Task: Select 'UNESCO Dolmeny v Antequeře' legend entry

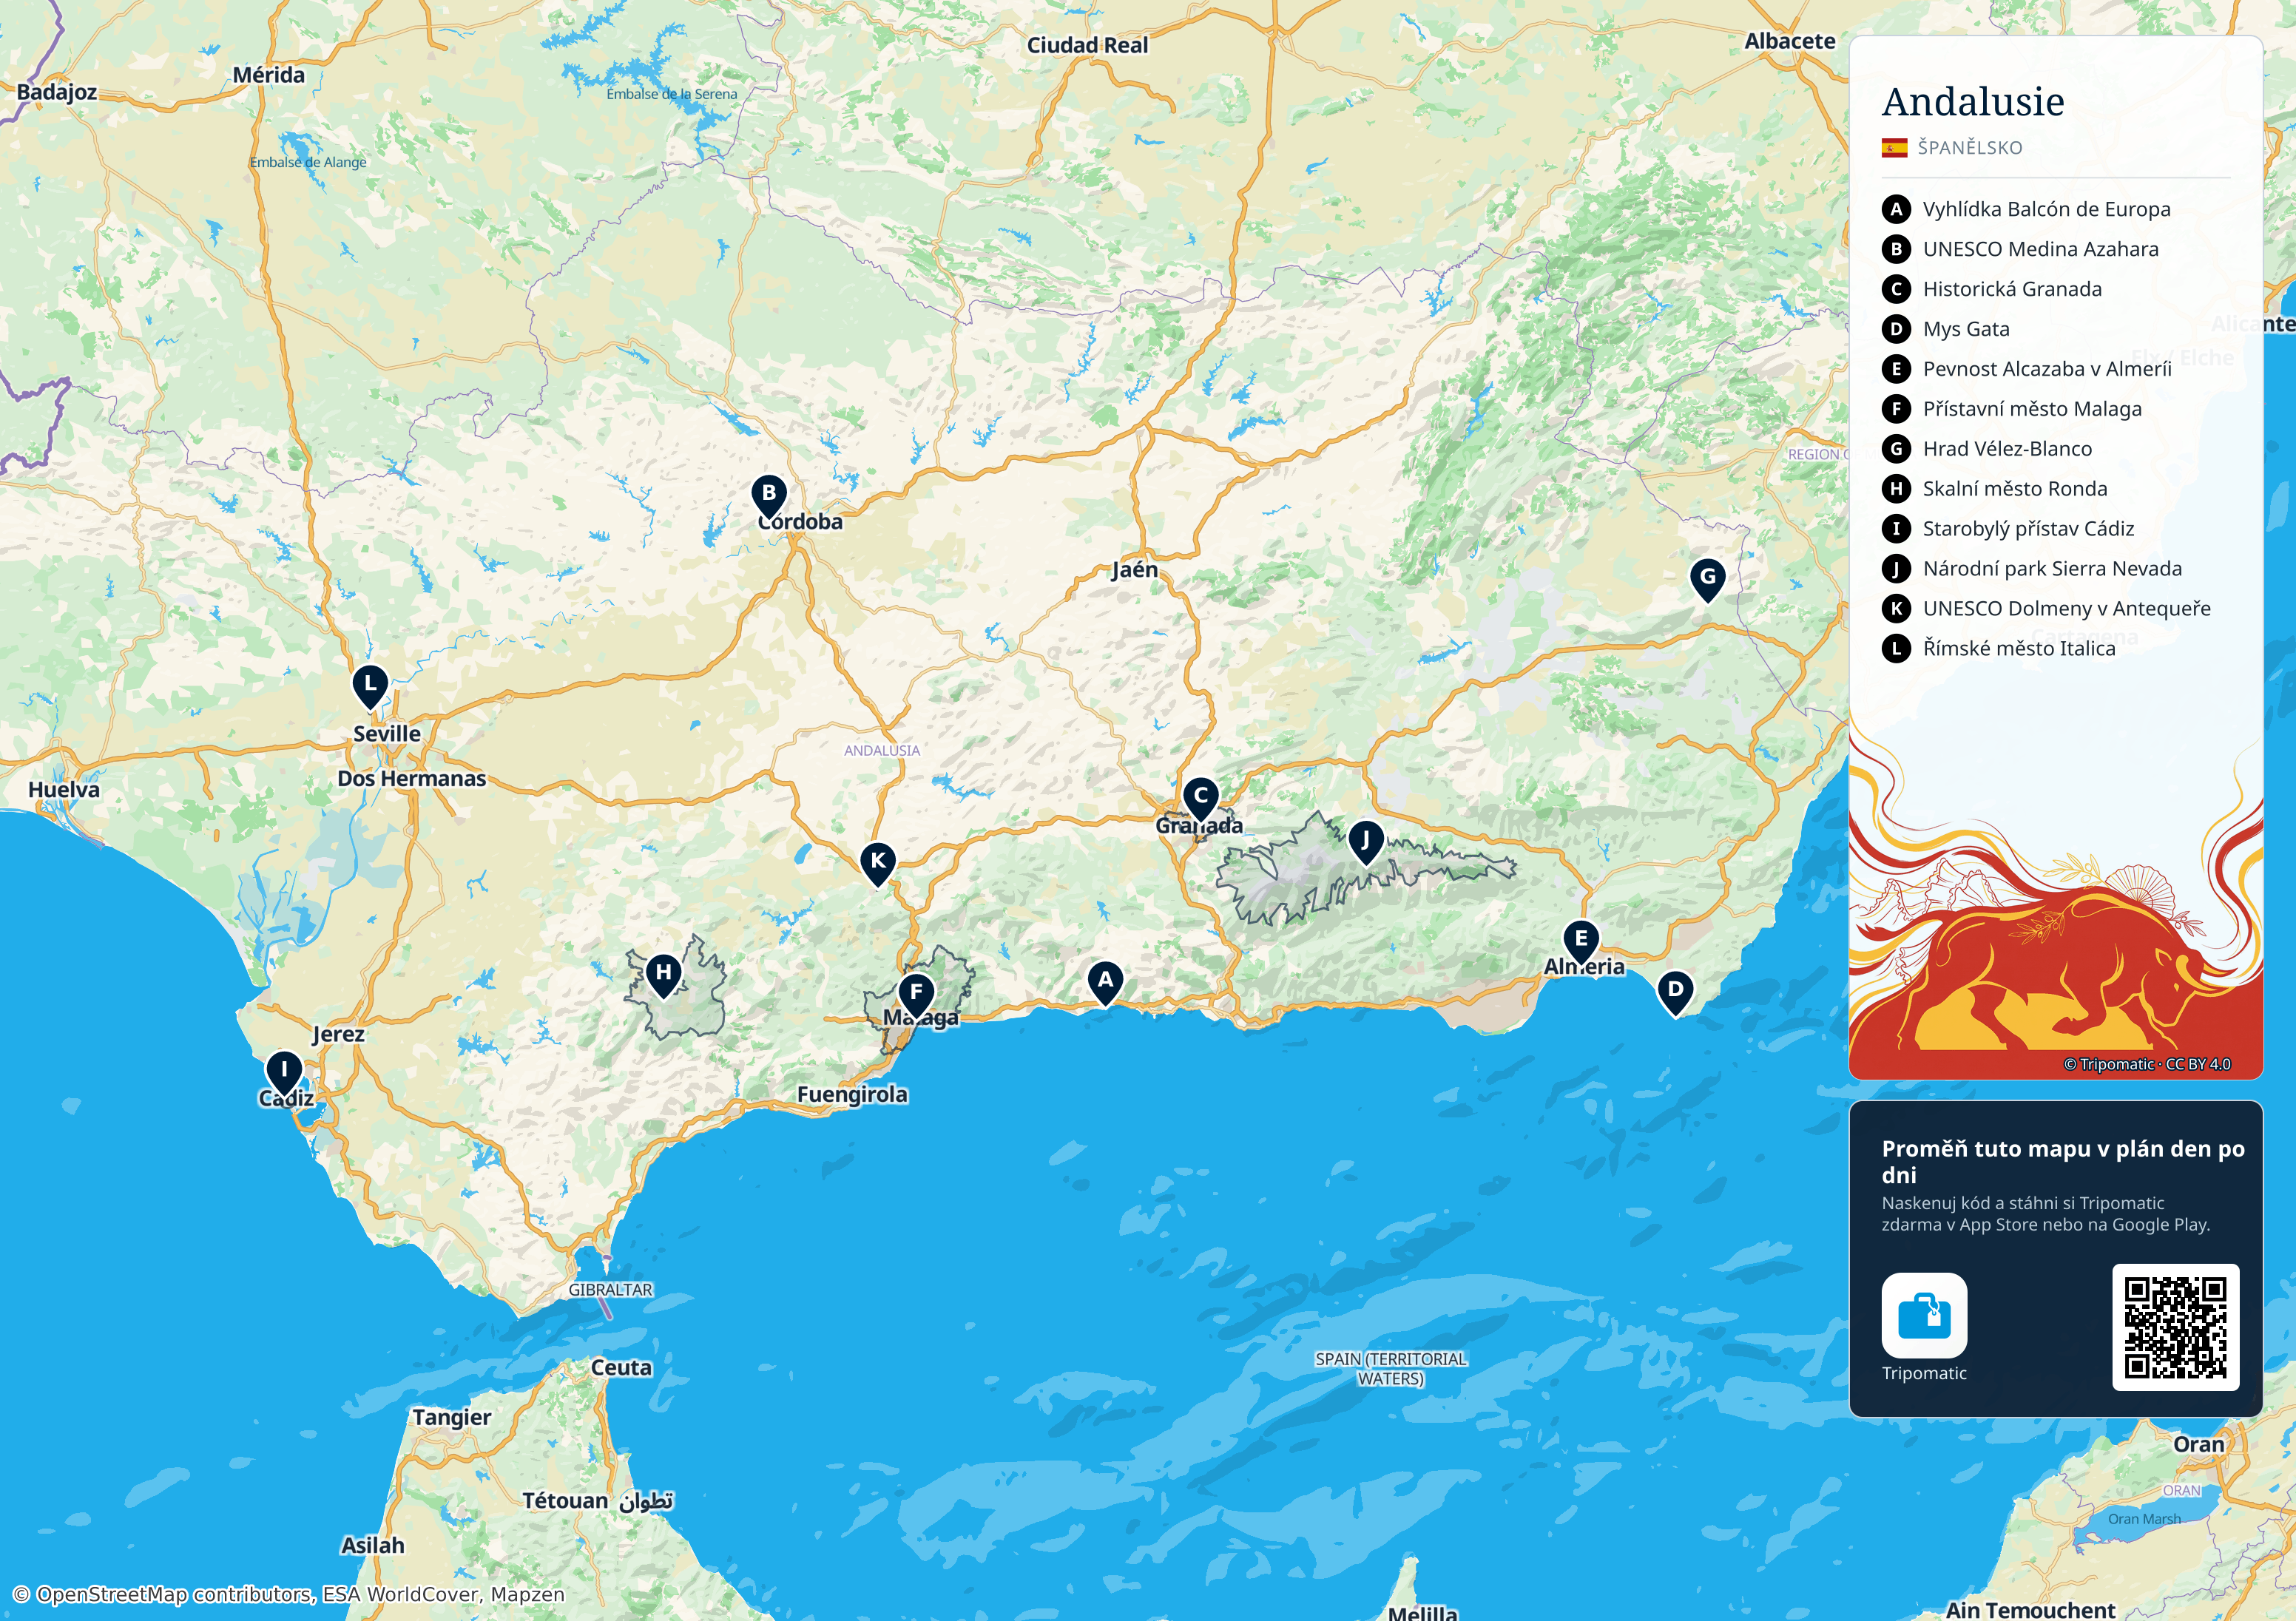Action: [x=2066, y=609]
